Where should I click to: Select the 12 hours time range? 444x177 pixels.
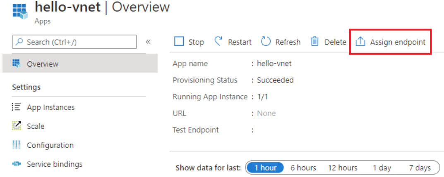(343, 168)
